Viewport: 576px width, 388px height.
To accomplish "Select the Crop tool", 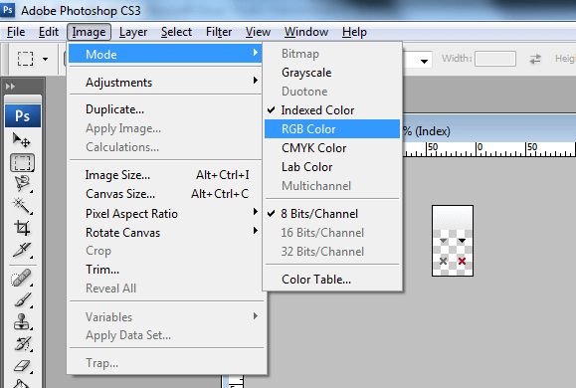I will point(22,228).
